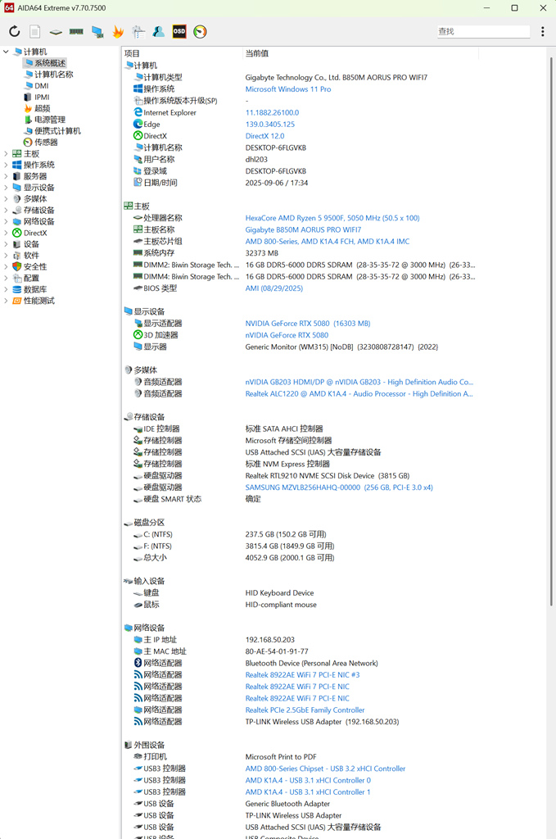Open the DirectX 12.0 link
This screenshot has width=556, height=839.
click(264, 136)
